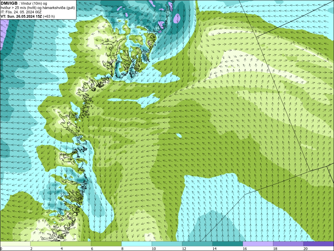Click the 14–16 m/s dark teal legend swatch
This screenshot has height=251, width=334.
[x=228, y=244]
